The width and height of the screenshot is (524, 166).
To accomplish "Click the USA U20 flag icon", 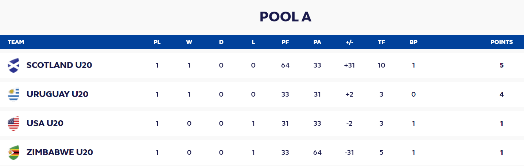I will tap(13, 124).
